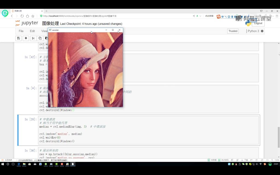Open Cortana search circle on taskbar

(x=8, y=164)
